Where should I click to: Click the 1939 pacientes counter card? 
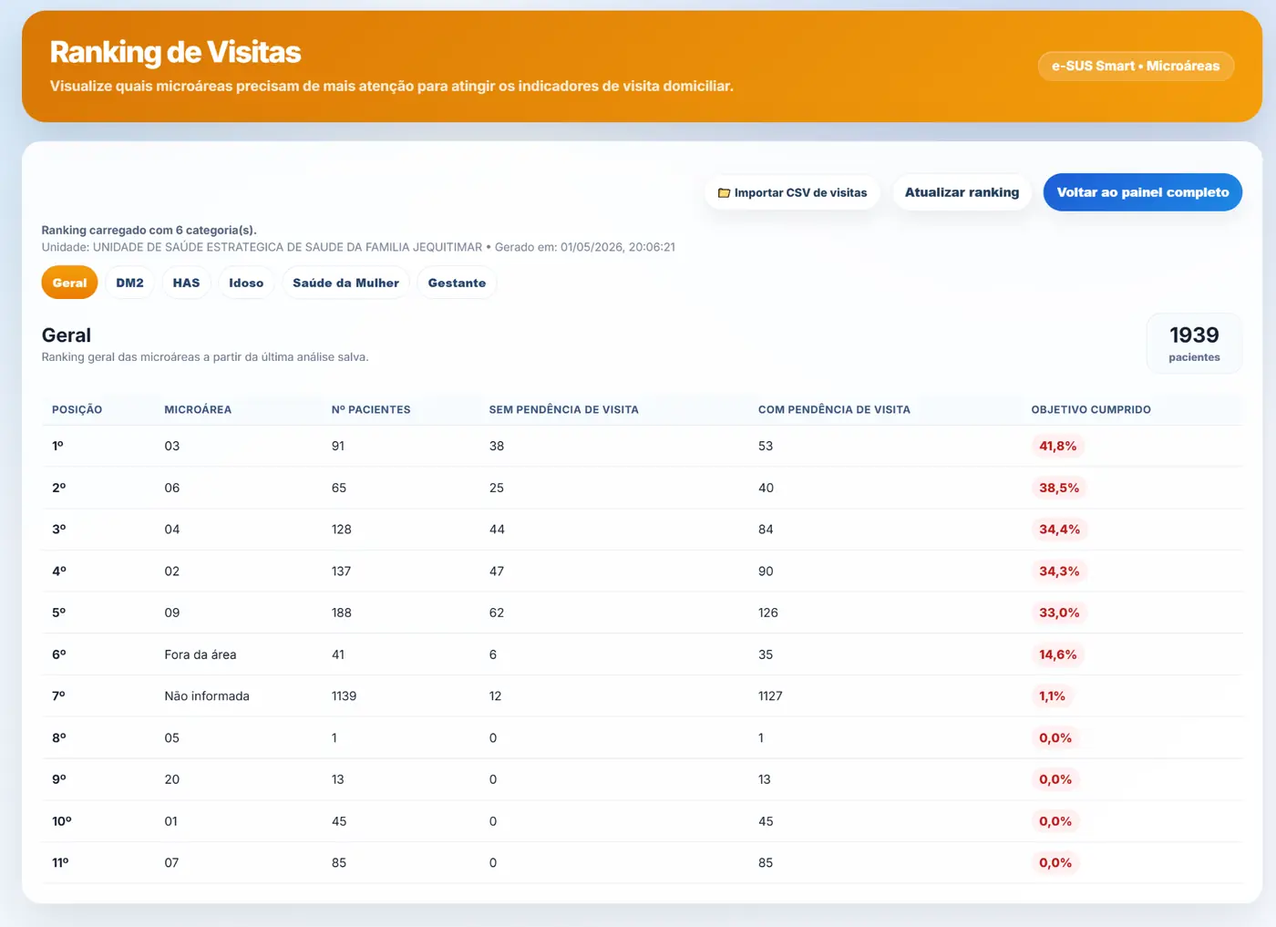click(1194, 344)
